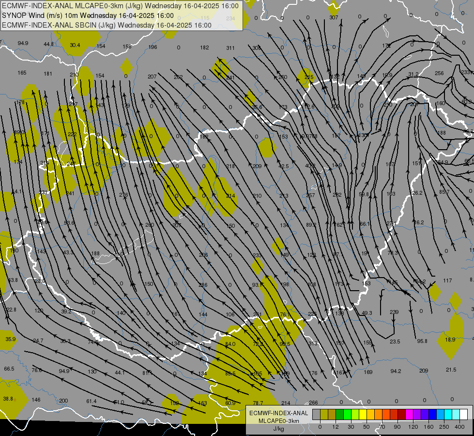The image size is (474, 436).
Task: Click the map value '89.2'
Action: pos(311,225)
